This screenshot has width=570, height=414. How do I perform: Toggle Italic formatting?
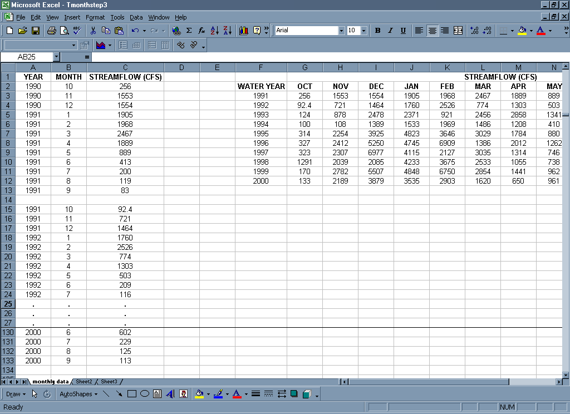[x=390, y=31]
